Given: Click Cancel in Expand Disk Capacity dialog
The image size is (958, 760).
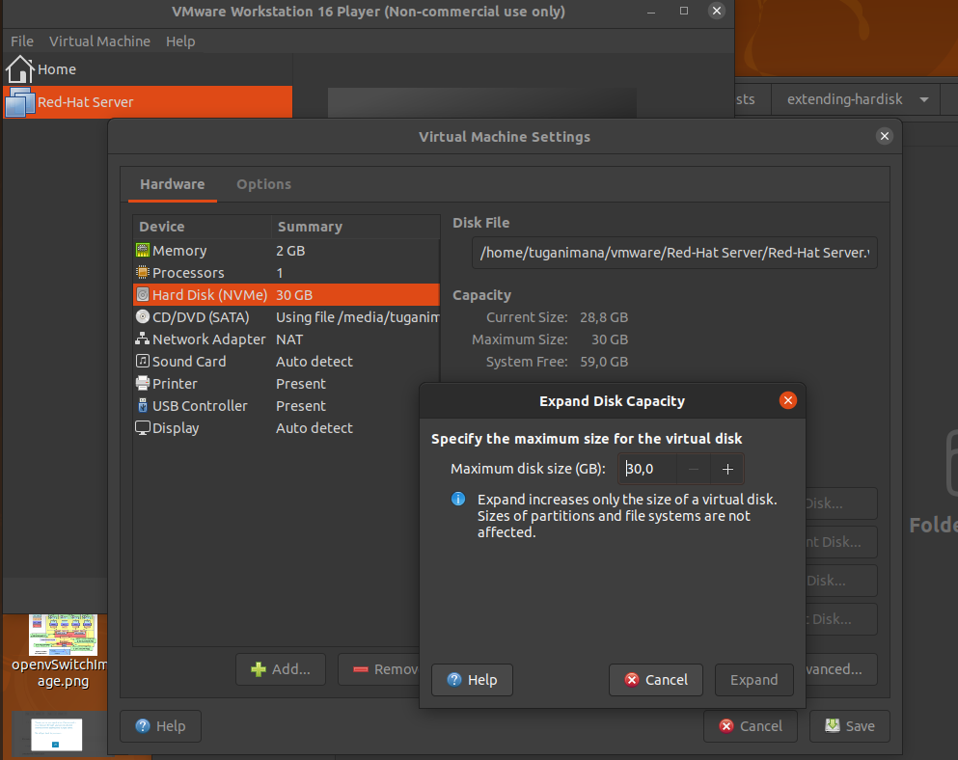Looking at the screenshot, I should [x=656, y=680].
